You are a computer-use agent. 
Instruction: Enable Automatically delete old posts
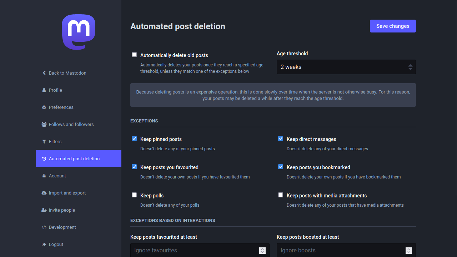click(134, 54)
